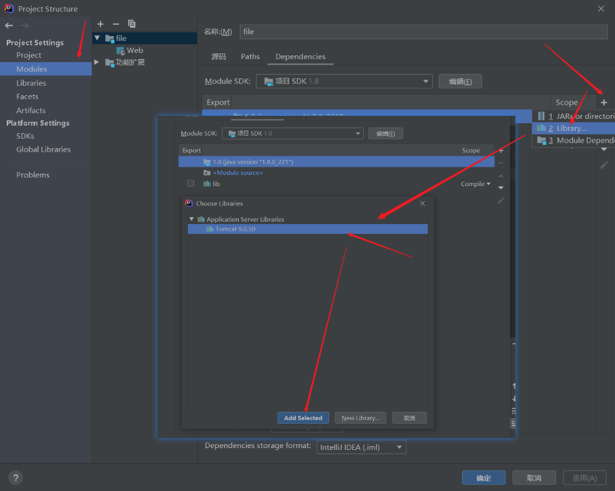Select Tomcat 9.0.50 library
The height and width of the screenshot is (491, 615).
307,229
